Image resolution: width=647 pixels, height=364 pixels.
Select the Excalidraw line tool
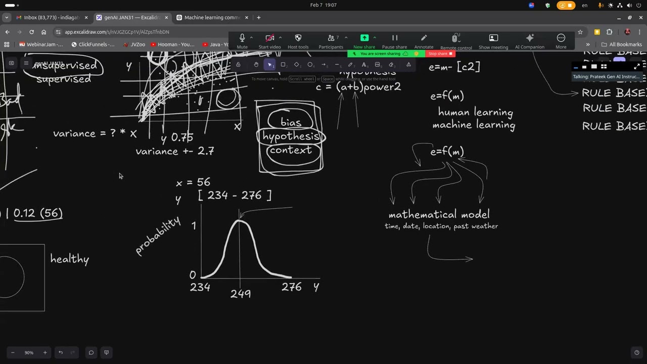tap(337, 65)
